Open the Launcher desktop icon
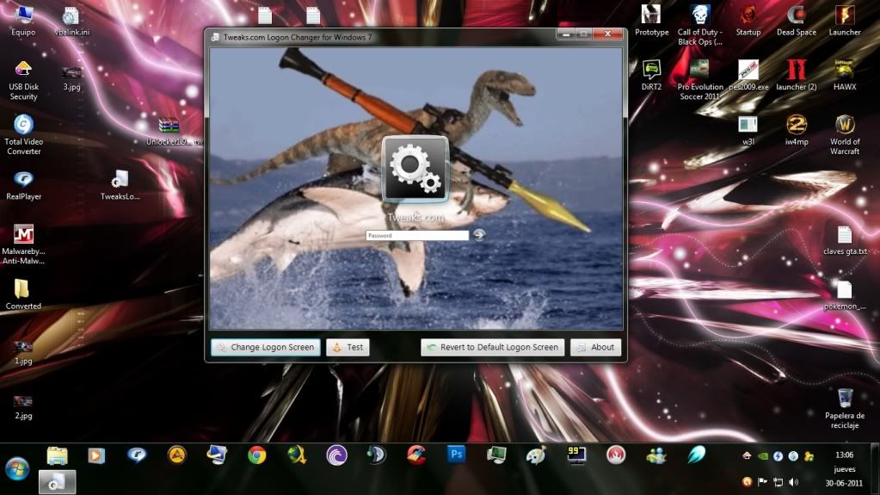This screenshot has width=880, height=495. click(x=845, y=20)
